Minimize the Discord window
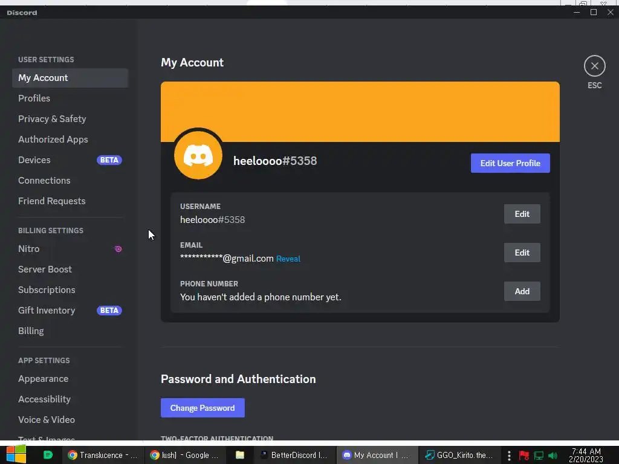 pos(576,12)
